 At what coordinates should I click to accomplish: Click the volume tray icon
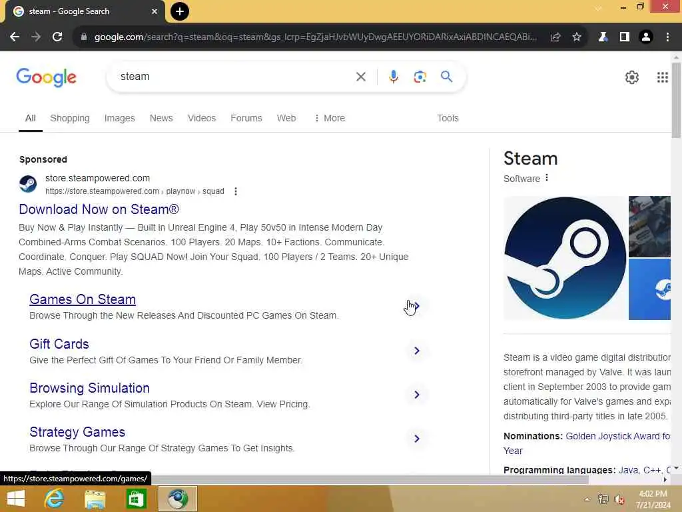click(x=619, y=499)
